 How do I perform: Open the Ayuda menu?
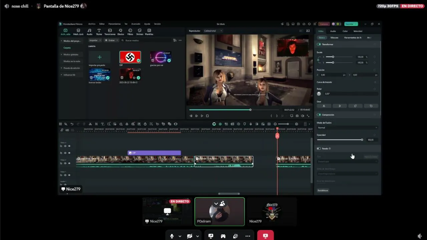(x=147, y=24)
